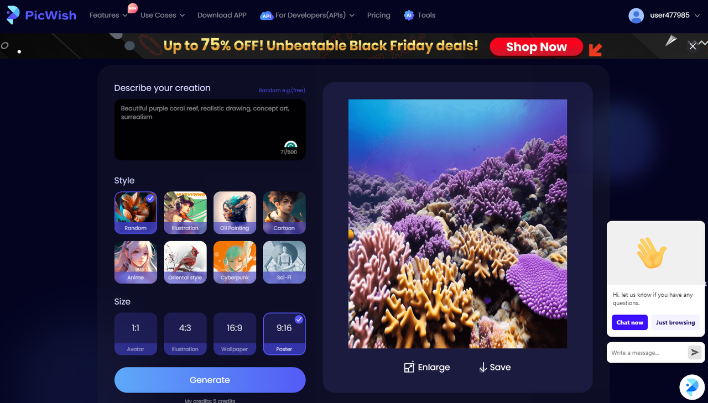This screenshot has height=403, width=708.
Task: Click the AI Tools icon in navbar
Action: click(x=409, y=15)
